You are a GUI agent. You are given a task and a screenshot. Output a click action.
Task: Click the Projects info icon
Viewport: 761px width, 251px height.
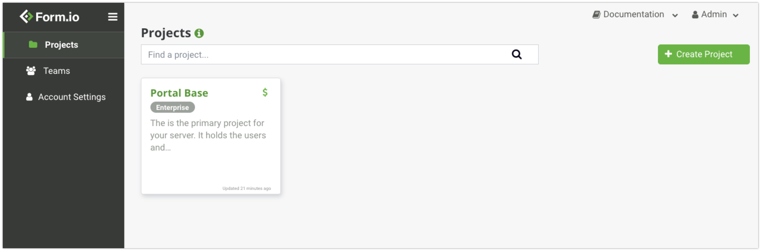click(x=199, y=33)
